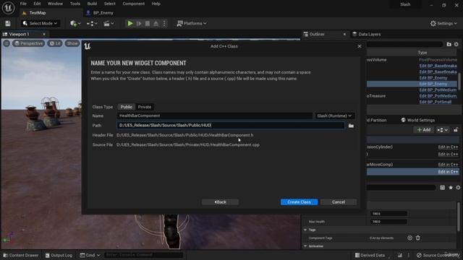
Task: Open the viewport hamburger options menu
Action: tap(7, 43)
